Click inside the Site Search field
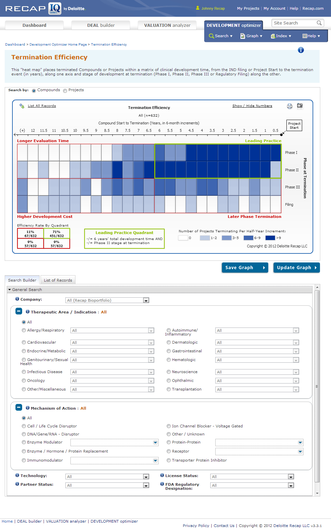Screen dimensions: 331x529 click(x=293, y=23)
